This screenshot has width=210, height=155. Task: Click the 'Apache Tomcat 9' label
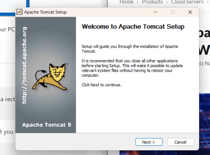click(x=47, y=125)
